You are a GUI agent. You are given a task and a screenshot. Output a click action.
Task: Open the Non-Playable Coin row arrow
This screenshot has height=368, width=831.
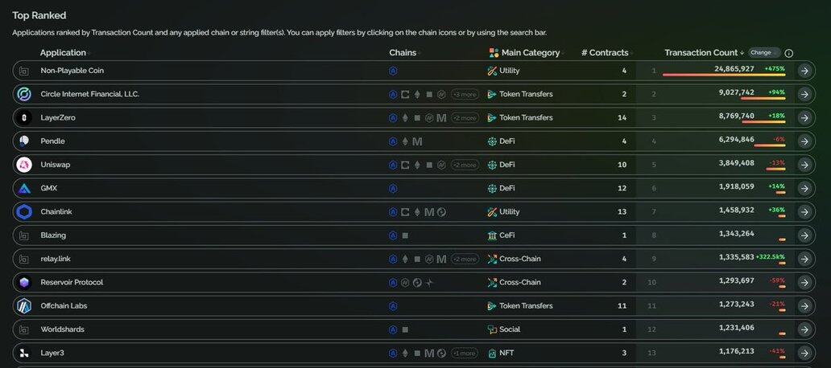point(804,71)
